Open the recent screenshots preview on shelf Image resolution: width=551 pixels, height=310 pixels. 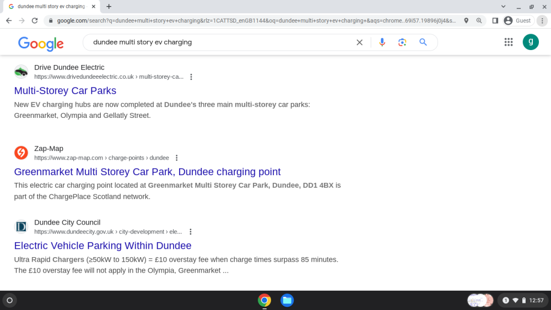(480, 300)
